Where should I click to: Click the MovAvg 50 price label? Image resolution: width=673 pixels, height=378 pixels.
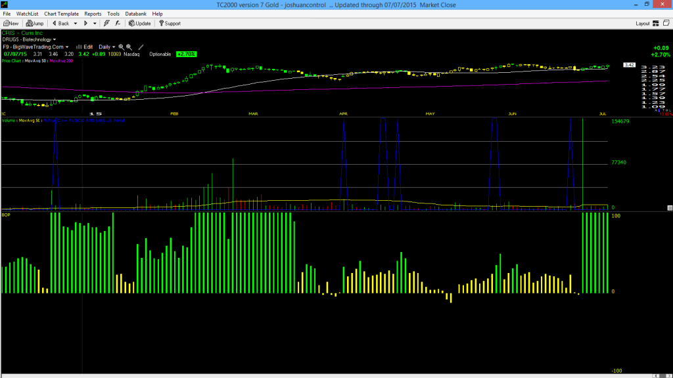(35, 61)
